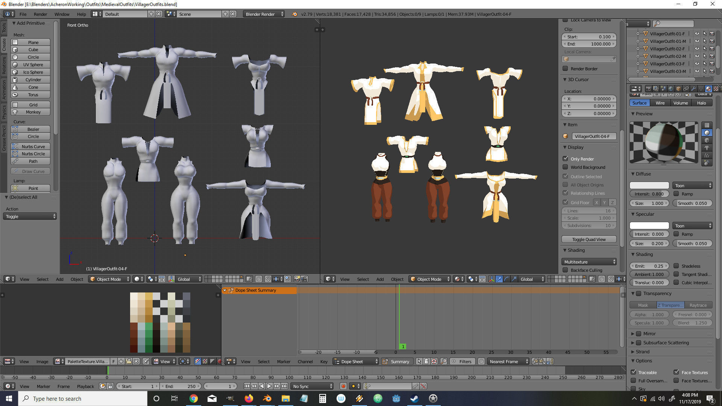Add Monkey mesh primitive
The width and height of the screenshot is (722, 406).
30,112
